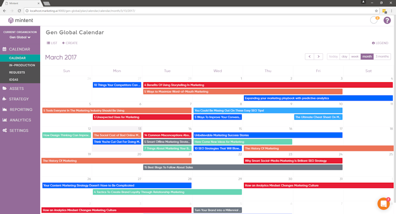Viewport: 396px width, 214px height.
Task: Reload the page in browser
Action: 19,11
